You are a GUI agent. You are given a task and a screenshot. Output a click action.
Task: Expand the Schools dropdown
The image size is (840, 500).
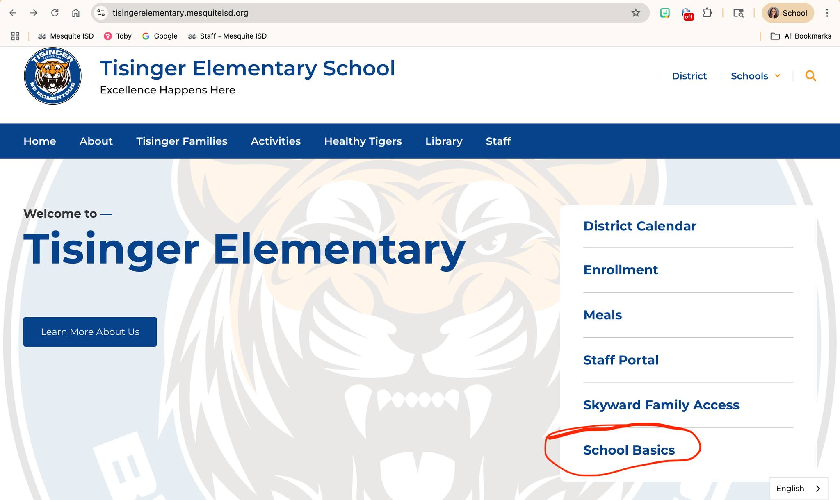[x=756, y=76]
